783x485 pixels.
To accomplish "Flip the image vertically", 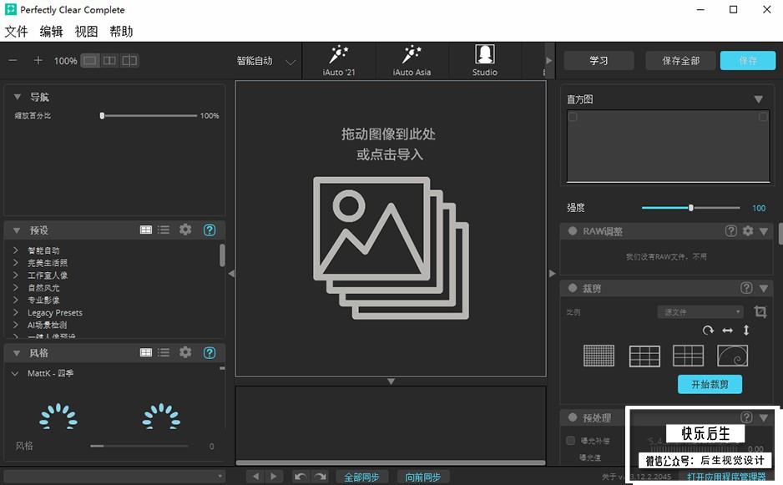I will pyautogui.click(x=746, y=331).
